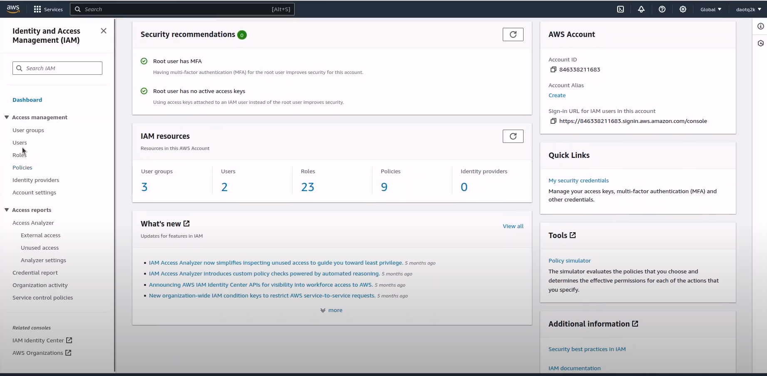Open Account settings in sidebar
767x376 pixels.
(34, 192)
